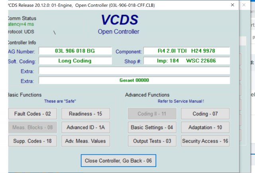The image size is (255, 173).
Task: Select the Component field R4 2.0l TDI
Action: (x=186, y=51)
